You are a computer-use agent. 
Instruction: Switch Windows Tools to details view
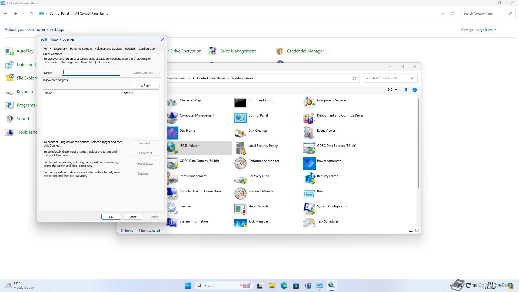pos(411,230)
